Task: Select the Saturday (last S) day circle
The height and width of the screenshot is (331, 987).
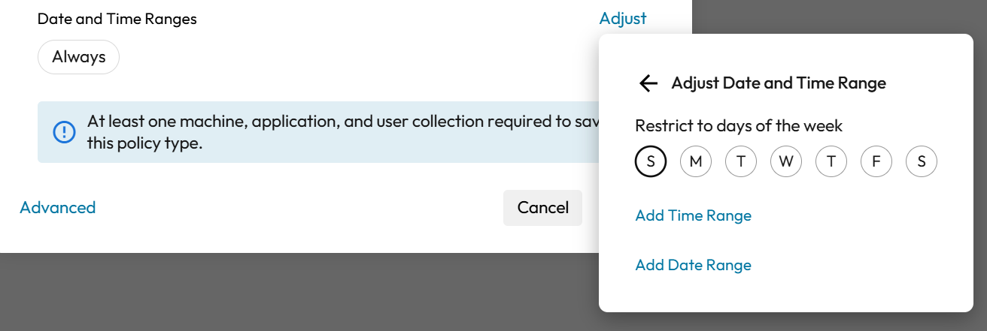Action: [922, 161]
